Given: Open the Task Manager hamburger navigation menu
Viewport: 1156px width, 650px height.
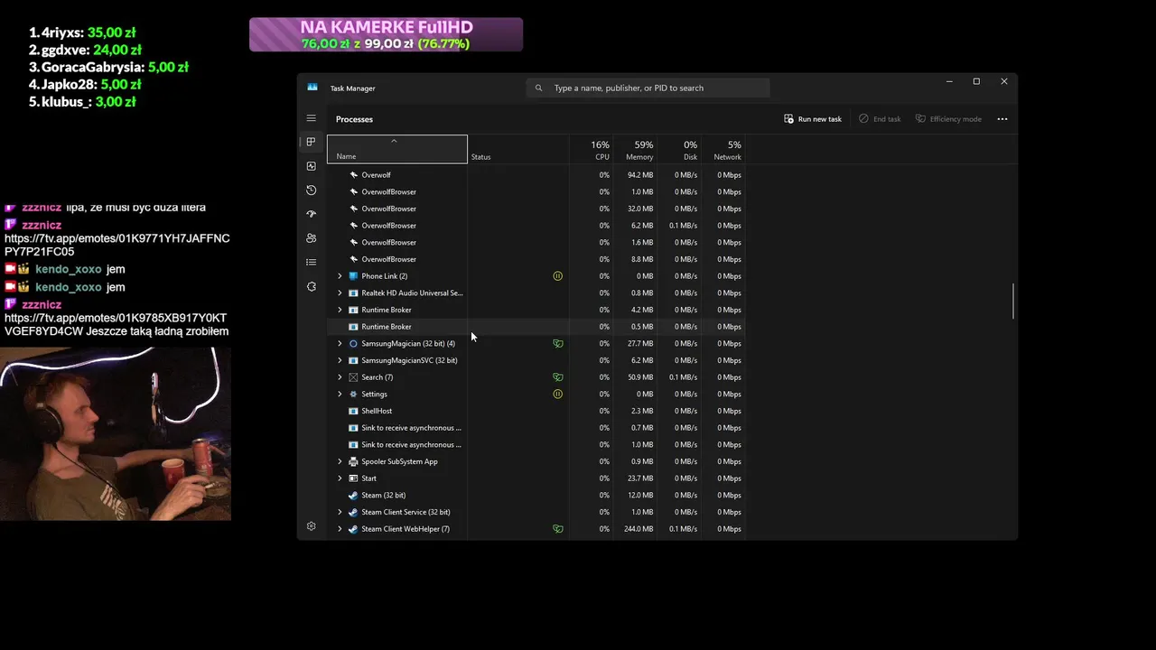Looking at the screenshot, I should click(x=311, y=118).
